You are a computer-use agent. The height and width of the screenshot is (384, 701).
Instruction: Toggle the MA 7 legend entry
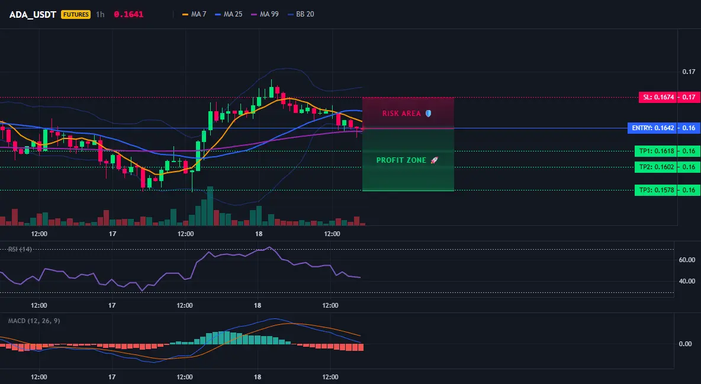194,14
